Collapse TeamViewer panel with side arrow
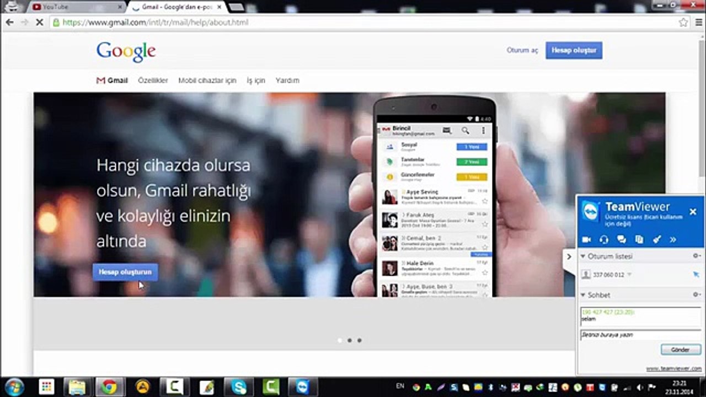The height and width of the screenshot is (397, 706). pyautogui.click(x=569, y=257)
